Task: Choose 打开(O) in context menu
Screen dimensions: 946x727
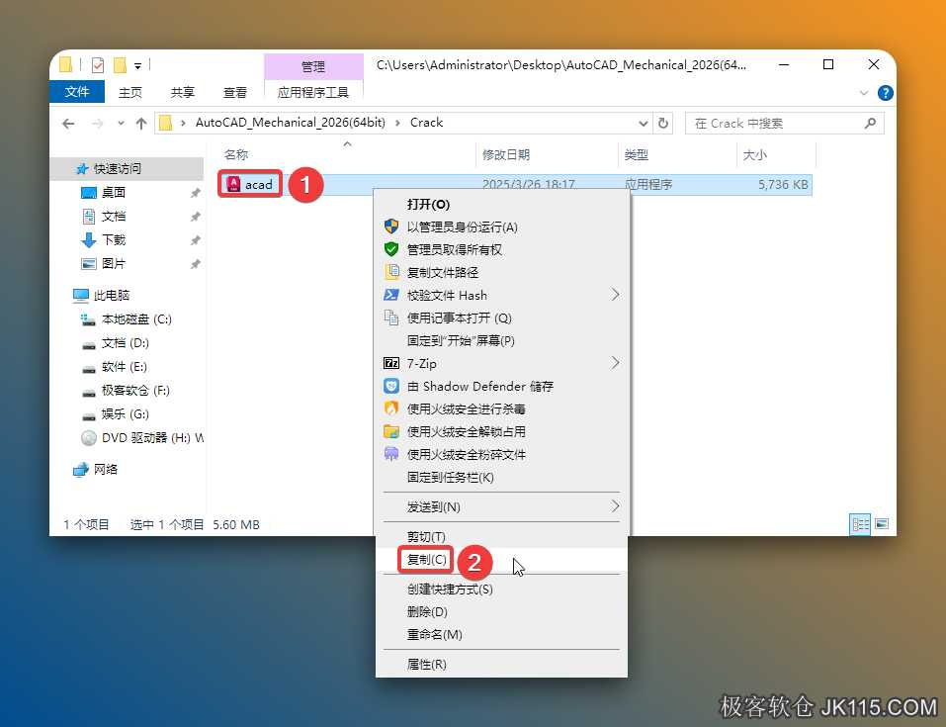Action: click(x=501, y=204)
